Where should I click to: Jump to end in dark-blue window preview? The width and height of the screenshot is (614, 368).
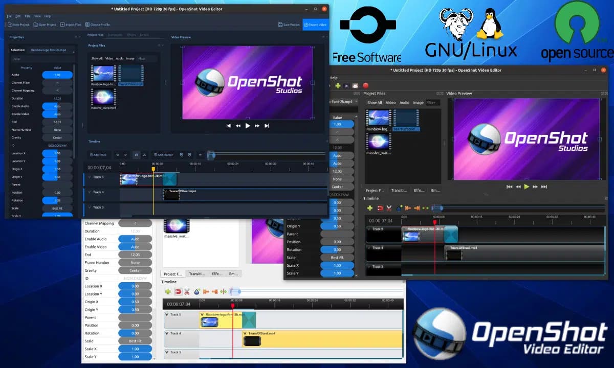[x=267, y=126]
